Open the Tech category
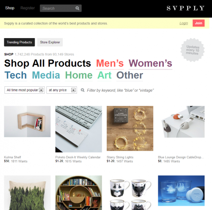The width and height of the screenshot is (212, 210). tap(16, 75)
